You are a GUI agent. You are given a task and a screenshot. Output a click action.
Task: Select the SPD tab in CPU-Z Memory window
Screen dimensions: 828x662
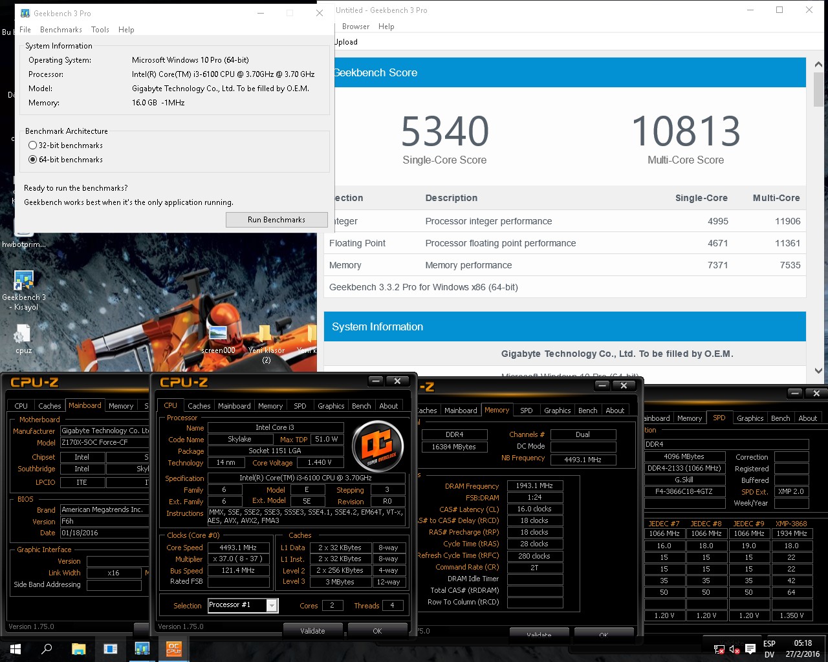[527, 411]
